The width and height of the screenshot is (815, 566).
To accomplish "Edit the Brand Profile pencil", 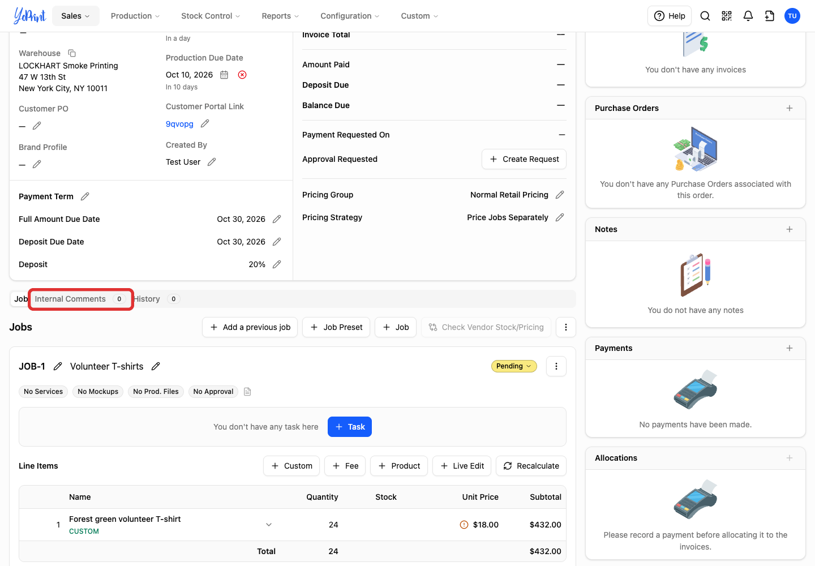I will coord(37,164).
